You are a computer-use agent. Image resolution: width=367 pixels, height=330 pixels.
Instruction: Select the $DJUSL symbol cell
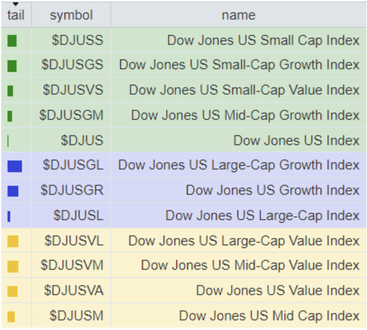(78, 216)
